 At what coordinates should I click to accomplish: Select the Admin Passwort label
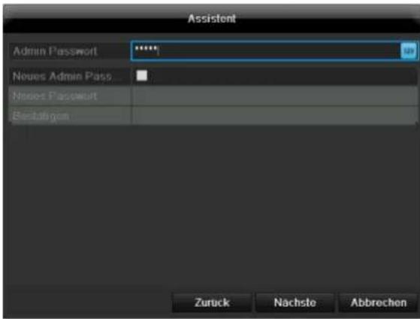pos(55,51)
